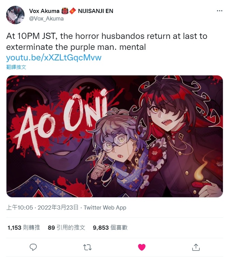Open the three-dot more options menu

(x=219, y=11)
